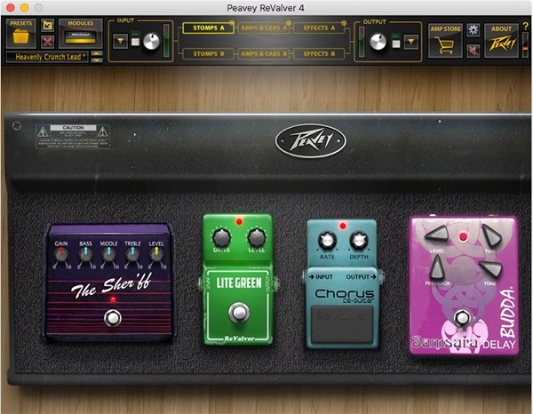Click the Samsara delay Level triangle knob

pos(436,235)
